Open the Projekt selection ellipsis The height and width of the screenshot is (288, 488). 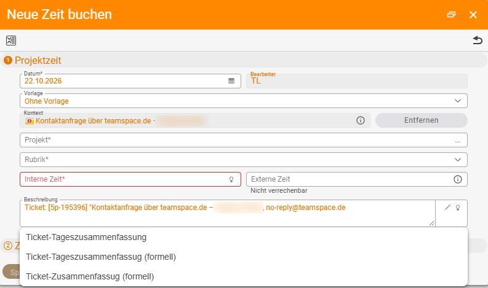pos(457,141)
